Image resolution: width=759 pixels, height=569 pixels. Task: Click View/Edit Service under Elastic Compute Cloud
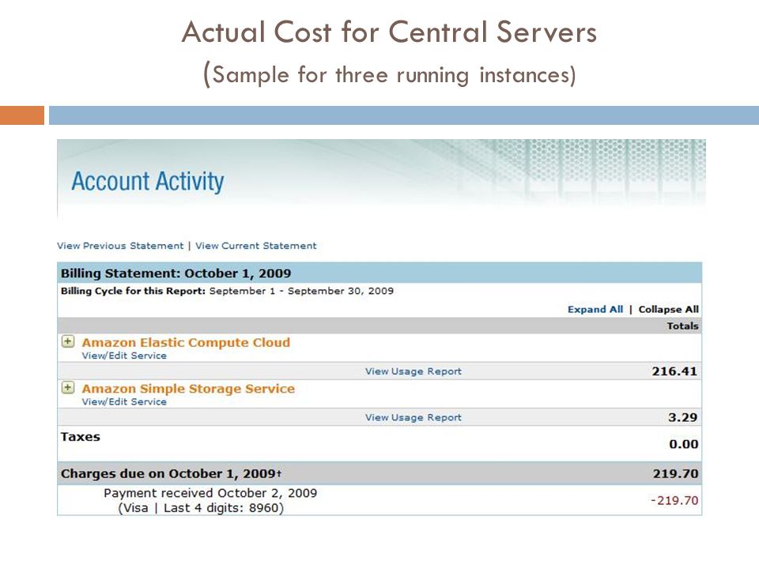[124, 356]
